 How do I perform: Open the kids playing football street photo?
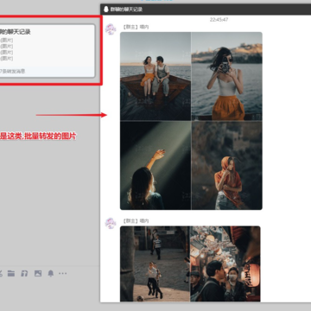(155, 263)
